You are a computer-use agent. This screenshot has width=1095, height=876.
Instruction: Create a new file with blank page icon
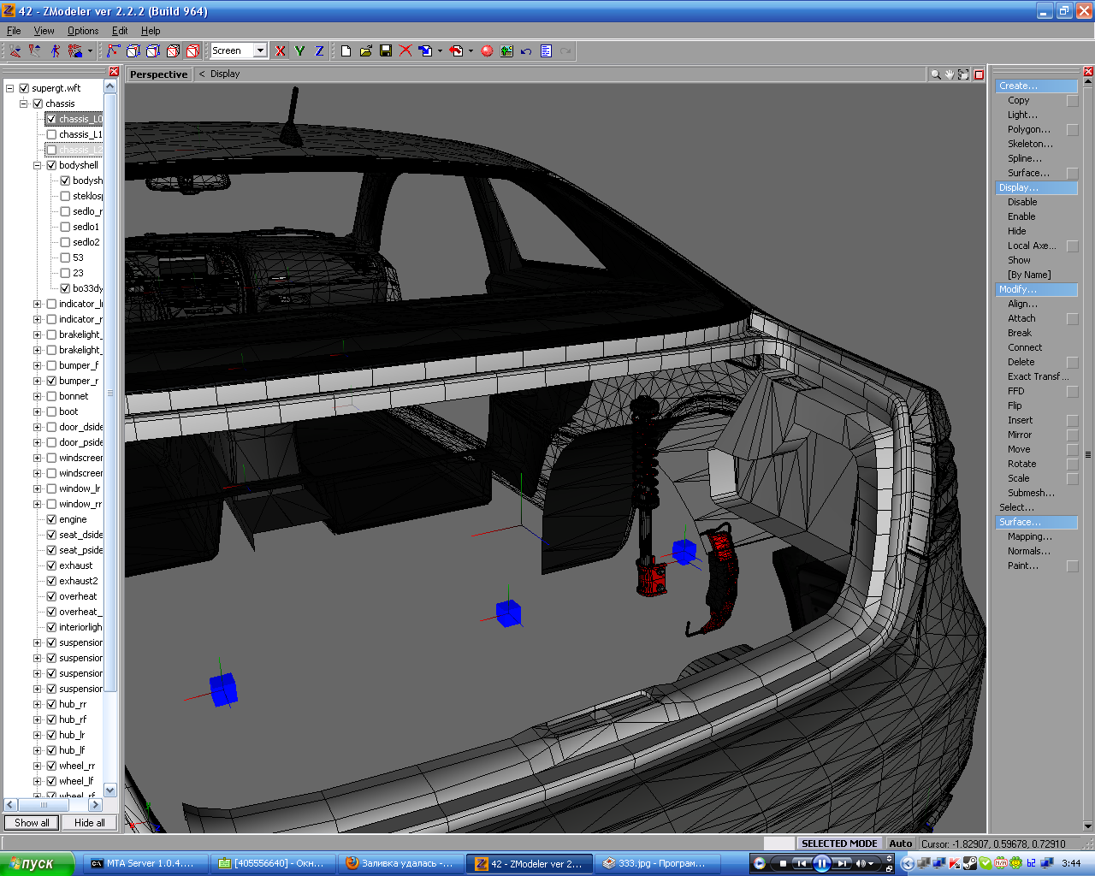pos(346,51)
